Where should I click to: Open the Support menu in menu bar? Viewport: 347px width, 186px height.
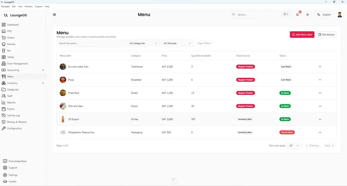(x=39, y=6)
